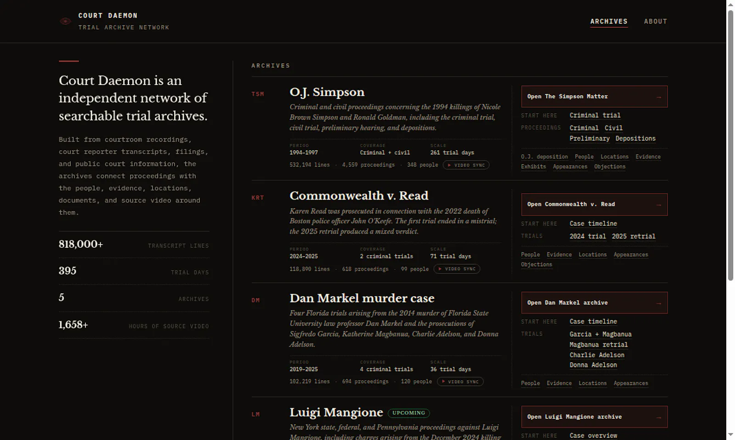Click the Upcoming badge next to Luigi Mangione
The width and height of the screenshot is (735, 440).
409,413
